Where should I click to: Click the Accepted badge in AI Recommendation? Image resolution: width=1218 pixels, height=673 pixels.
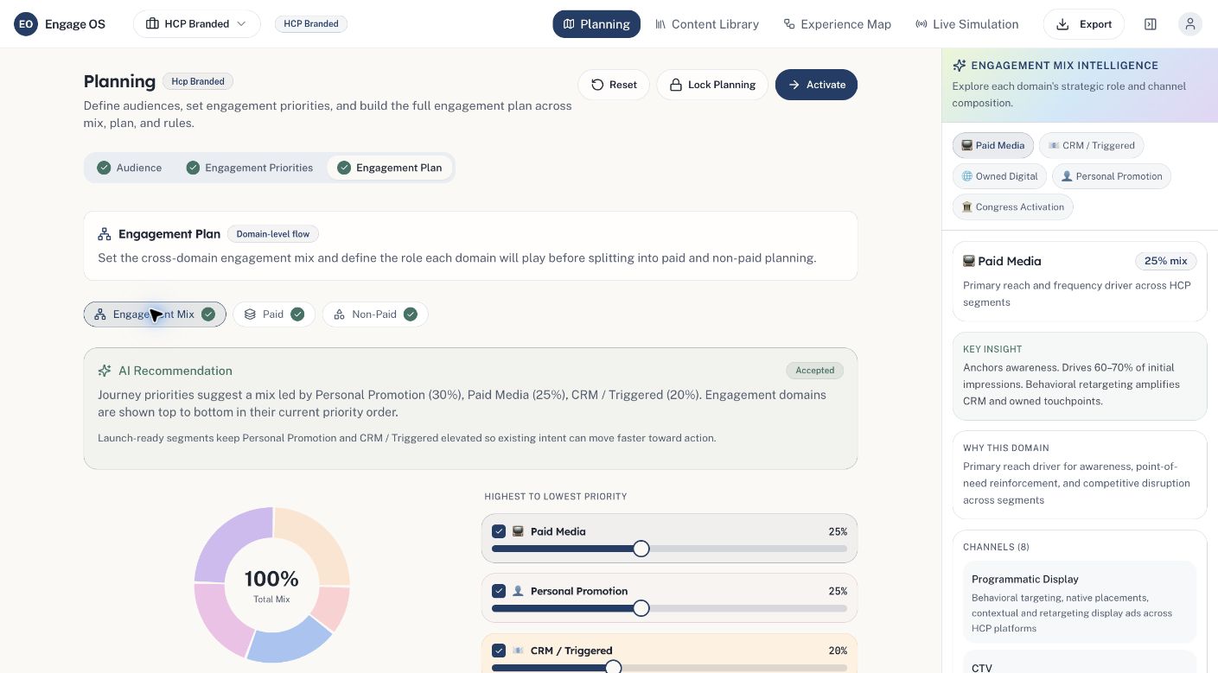tap(815, 371)
